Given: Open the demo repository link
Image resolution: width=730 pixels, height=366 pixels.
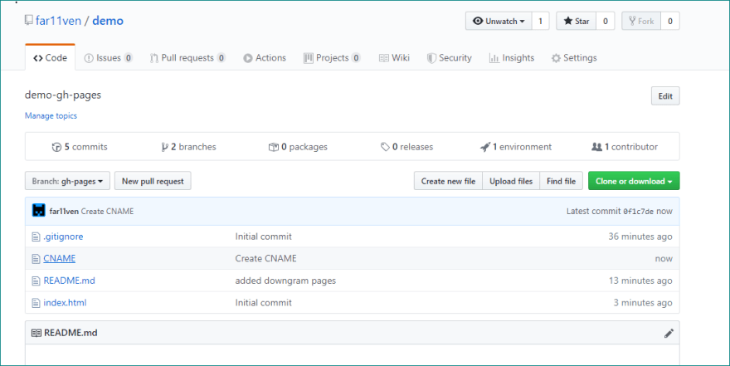Looking at the screenshot, I should (108, 21).
